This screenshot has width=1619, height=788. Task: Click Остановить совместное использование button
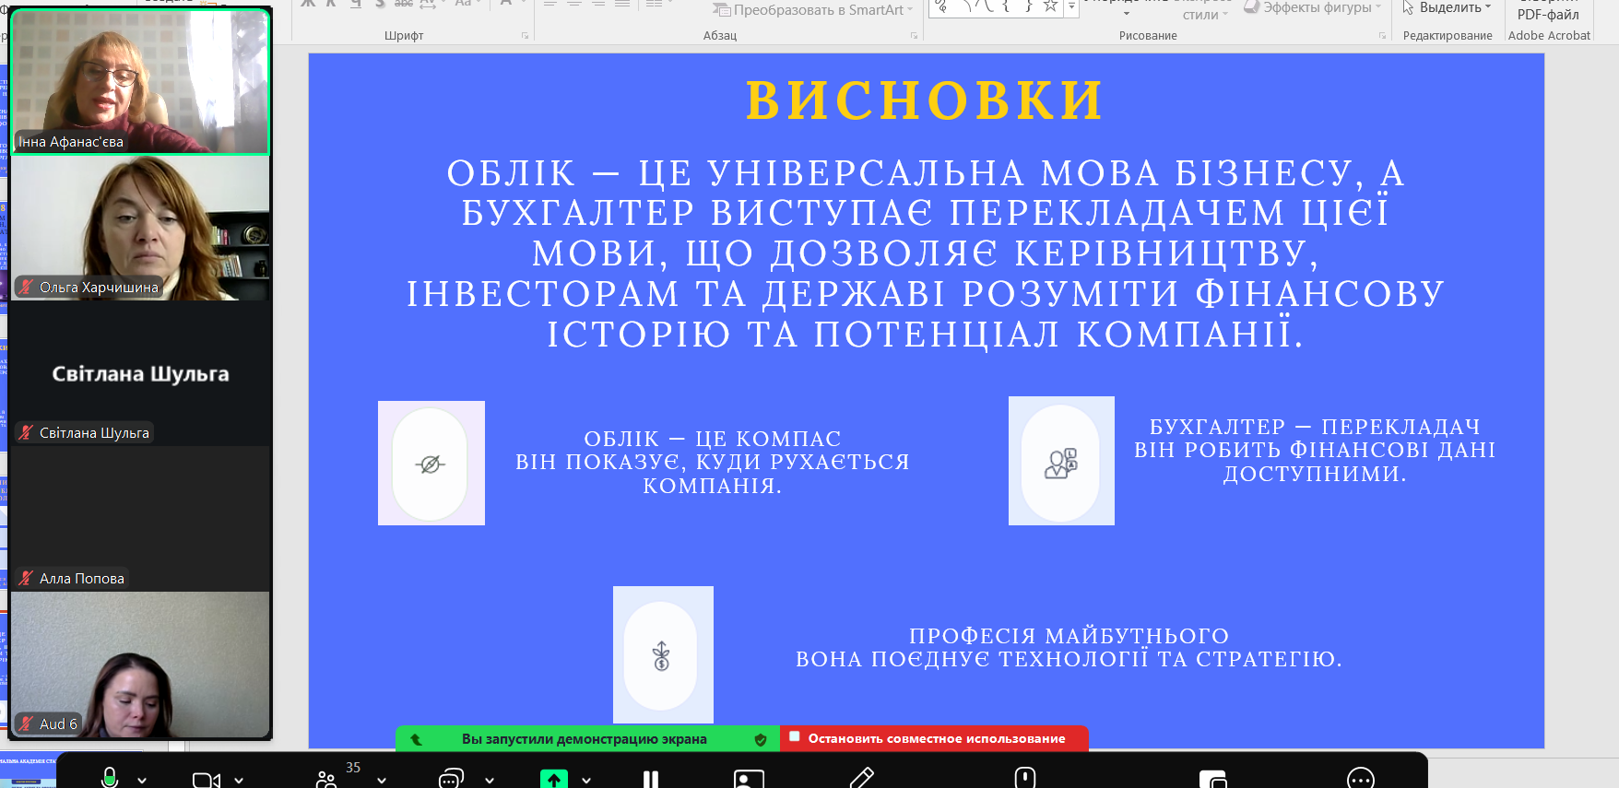(935, 739)
